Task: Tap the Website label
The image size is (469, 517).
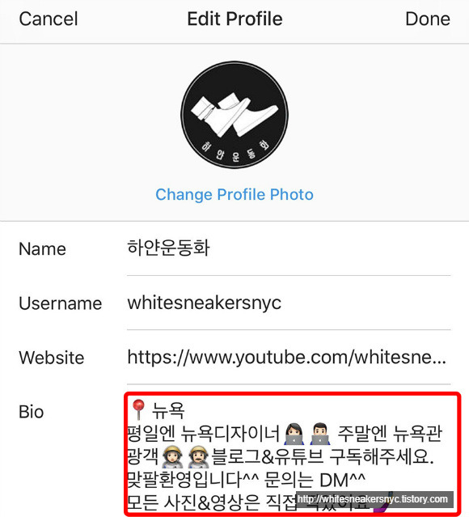Action: point(52,358)
